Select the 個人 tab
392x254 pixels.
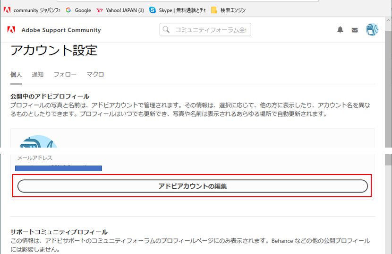16,74
